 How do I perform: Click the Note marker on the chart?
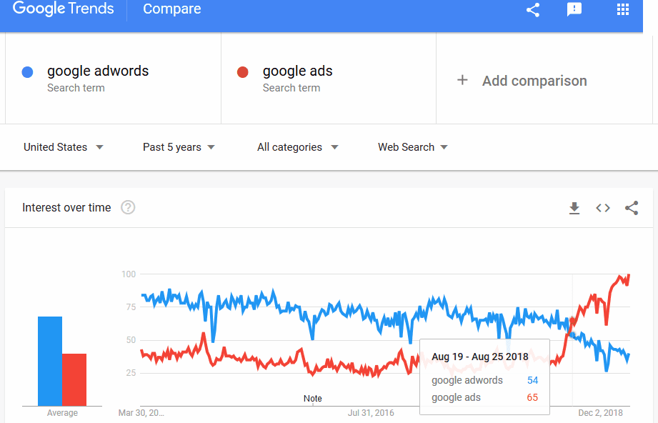coord(312,399)
